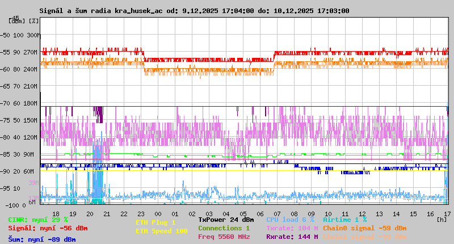The width and height of the screenshot is (454, 244).
Task: Click the '90M' y-axis label
Action: (x=28, y=154)
